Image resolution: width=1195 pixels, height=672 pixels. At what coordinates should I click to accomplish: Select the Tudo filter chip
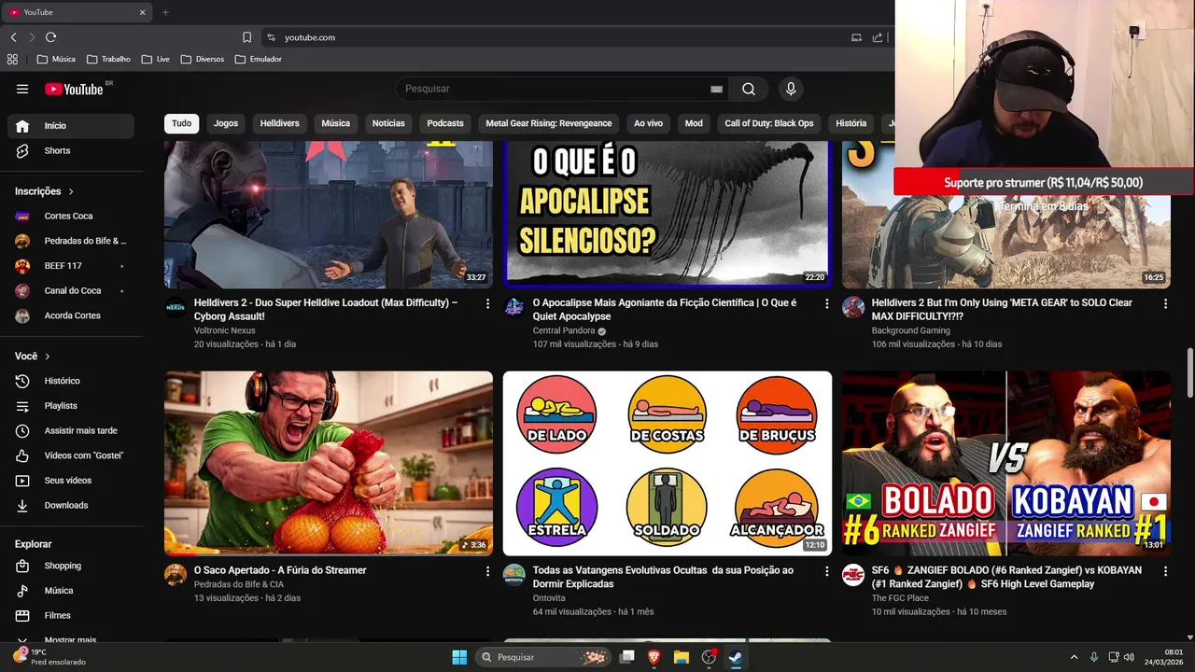click(x=181, y=123)
